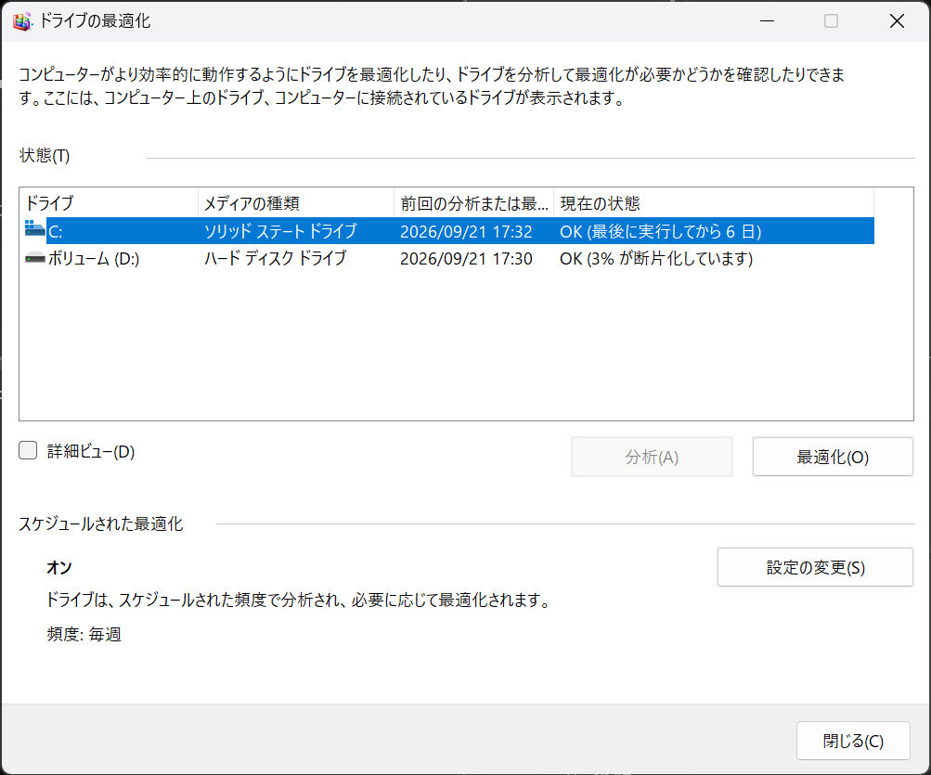931x775 pixels.
Task: Click the 頻度: 毎週 text
Action: 84,634
